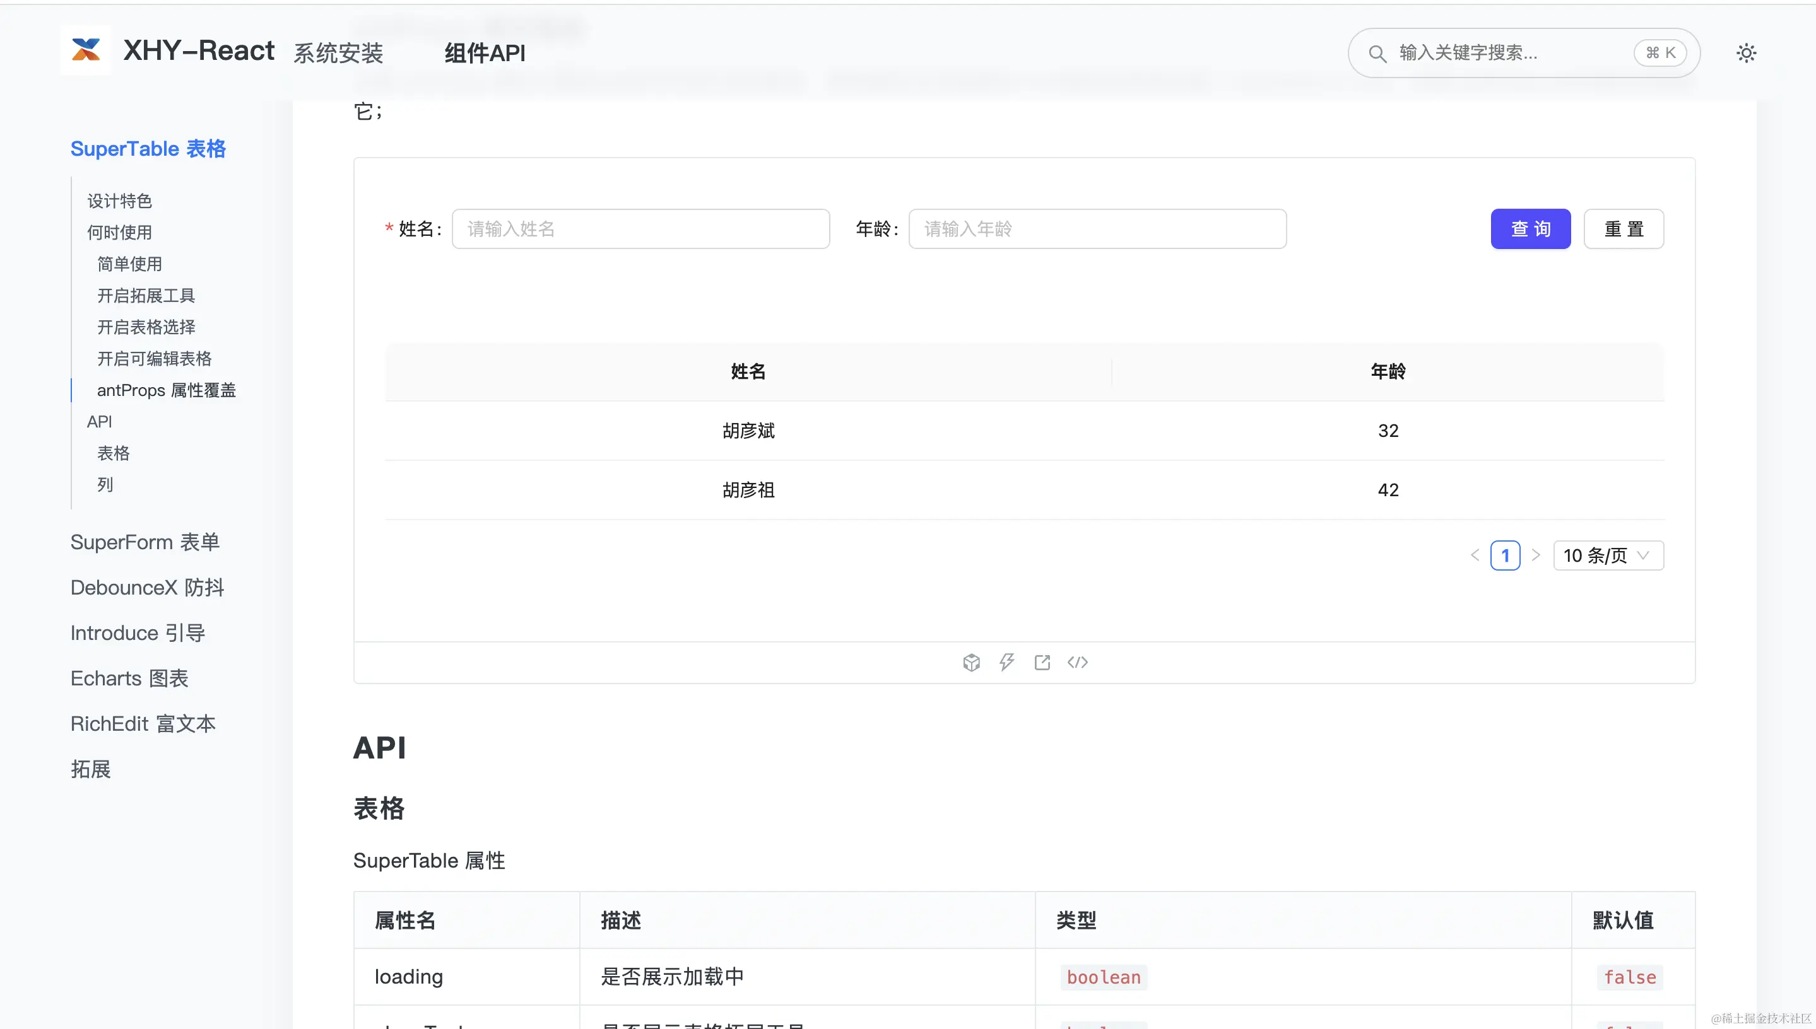The height and width of the screenshot is (1029, 1816).
Task: Click the XHY-React logo icon
Action: pyautogui.click(x=86, y=50)
